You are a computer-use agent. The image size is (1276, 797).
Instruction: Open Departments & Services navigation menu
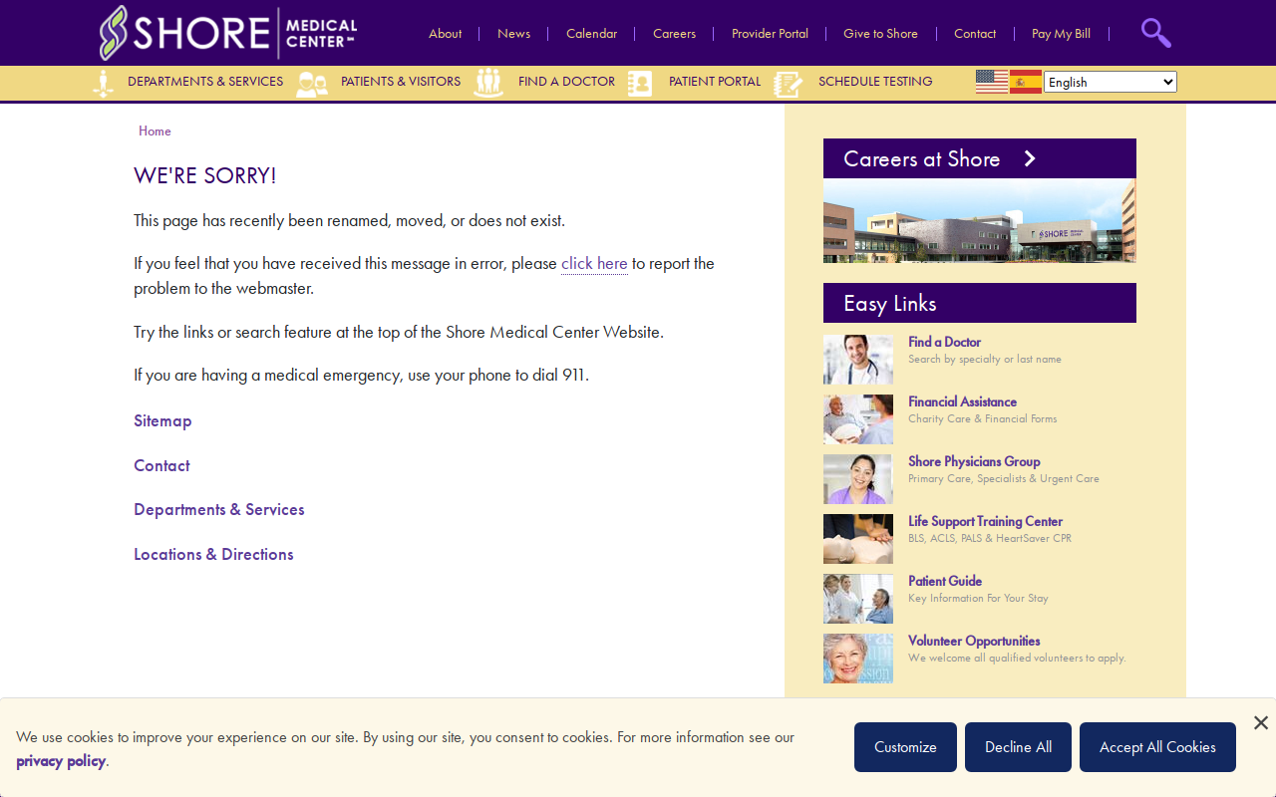pos(205,82)
